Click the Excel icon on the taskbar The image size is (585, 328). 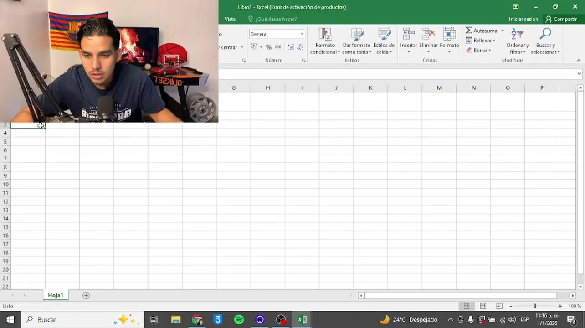302,320
